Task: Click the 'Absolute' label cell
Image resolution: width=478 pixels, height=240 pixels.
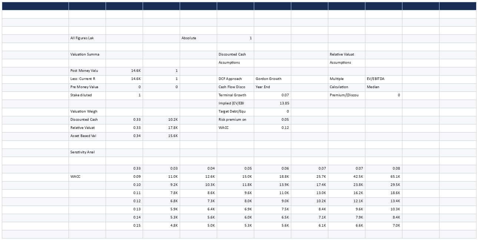Action: tap(198, 38)
